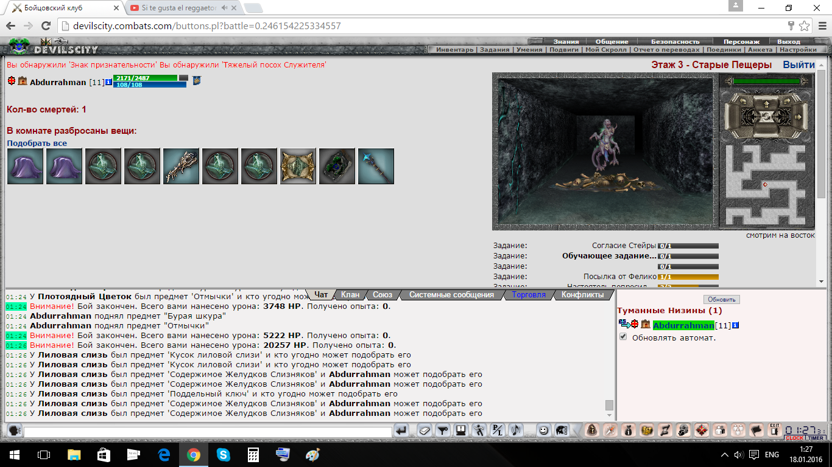This screenshot has width=832, height=467.
Task: Bookmark this page with the star
Action: click(805, 26)
